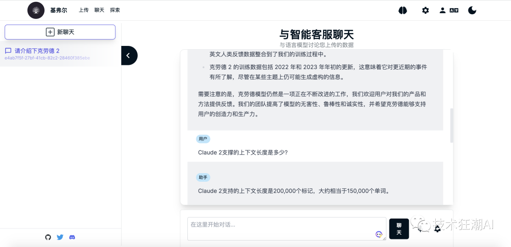The height and width of the screenshot is (247, 511).
Task: Go to the 聊天 nav item
Action: [99, 10]
